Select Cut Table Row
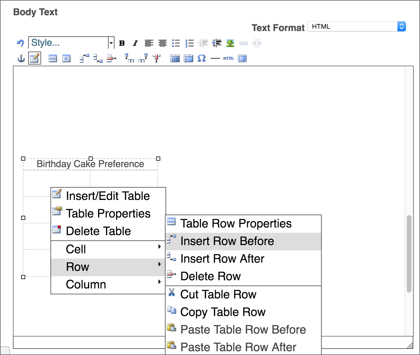 (243, 294)
